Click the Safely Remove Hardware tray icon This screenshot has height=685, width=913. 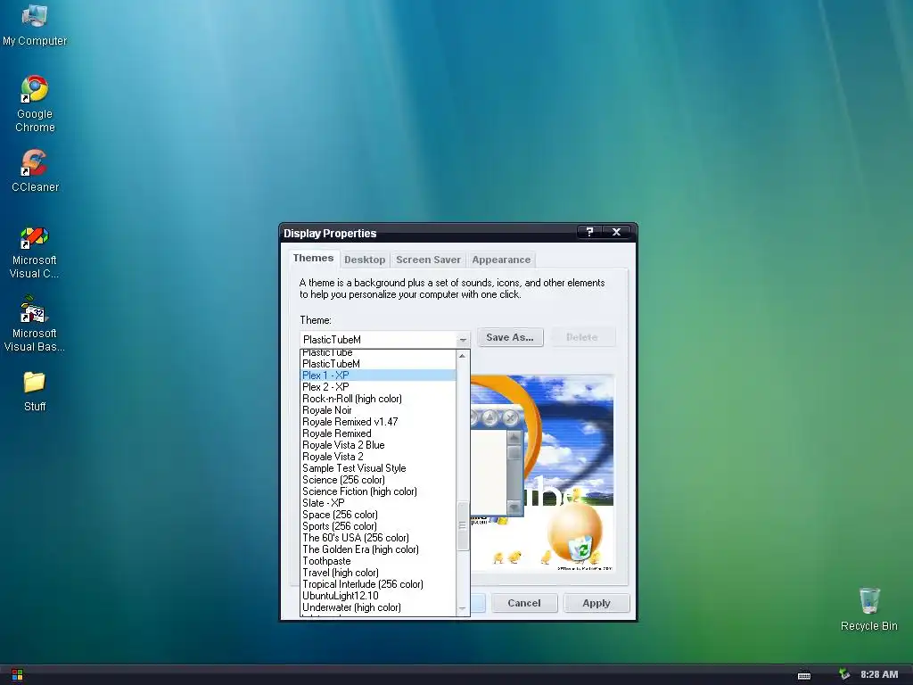(844, 674)
